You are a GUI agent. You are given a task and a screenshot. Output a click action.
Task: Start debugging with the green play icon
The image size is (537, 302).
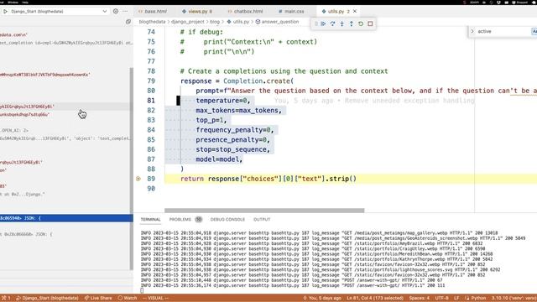[5, 11]
